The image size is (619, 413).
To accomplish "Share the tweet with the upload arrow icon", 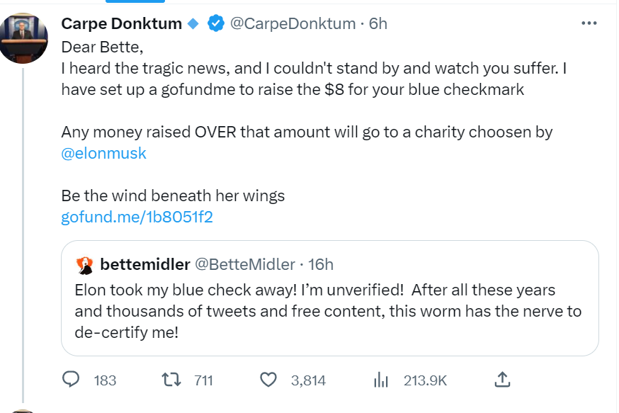I will pyautogui.click(x=502, y=380).
